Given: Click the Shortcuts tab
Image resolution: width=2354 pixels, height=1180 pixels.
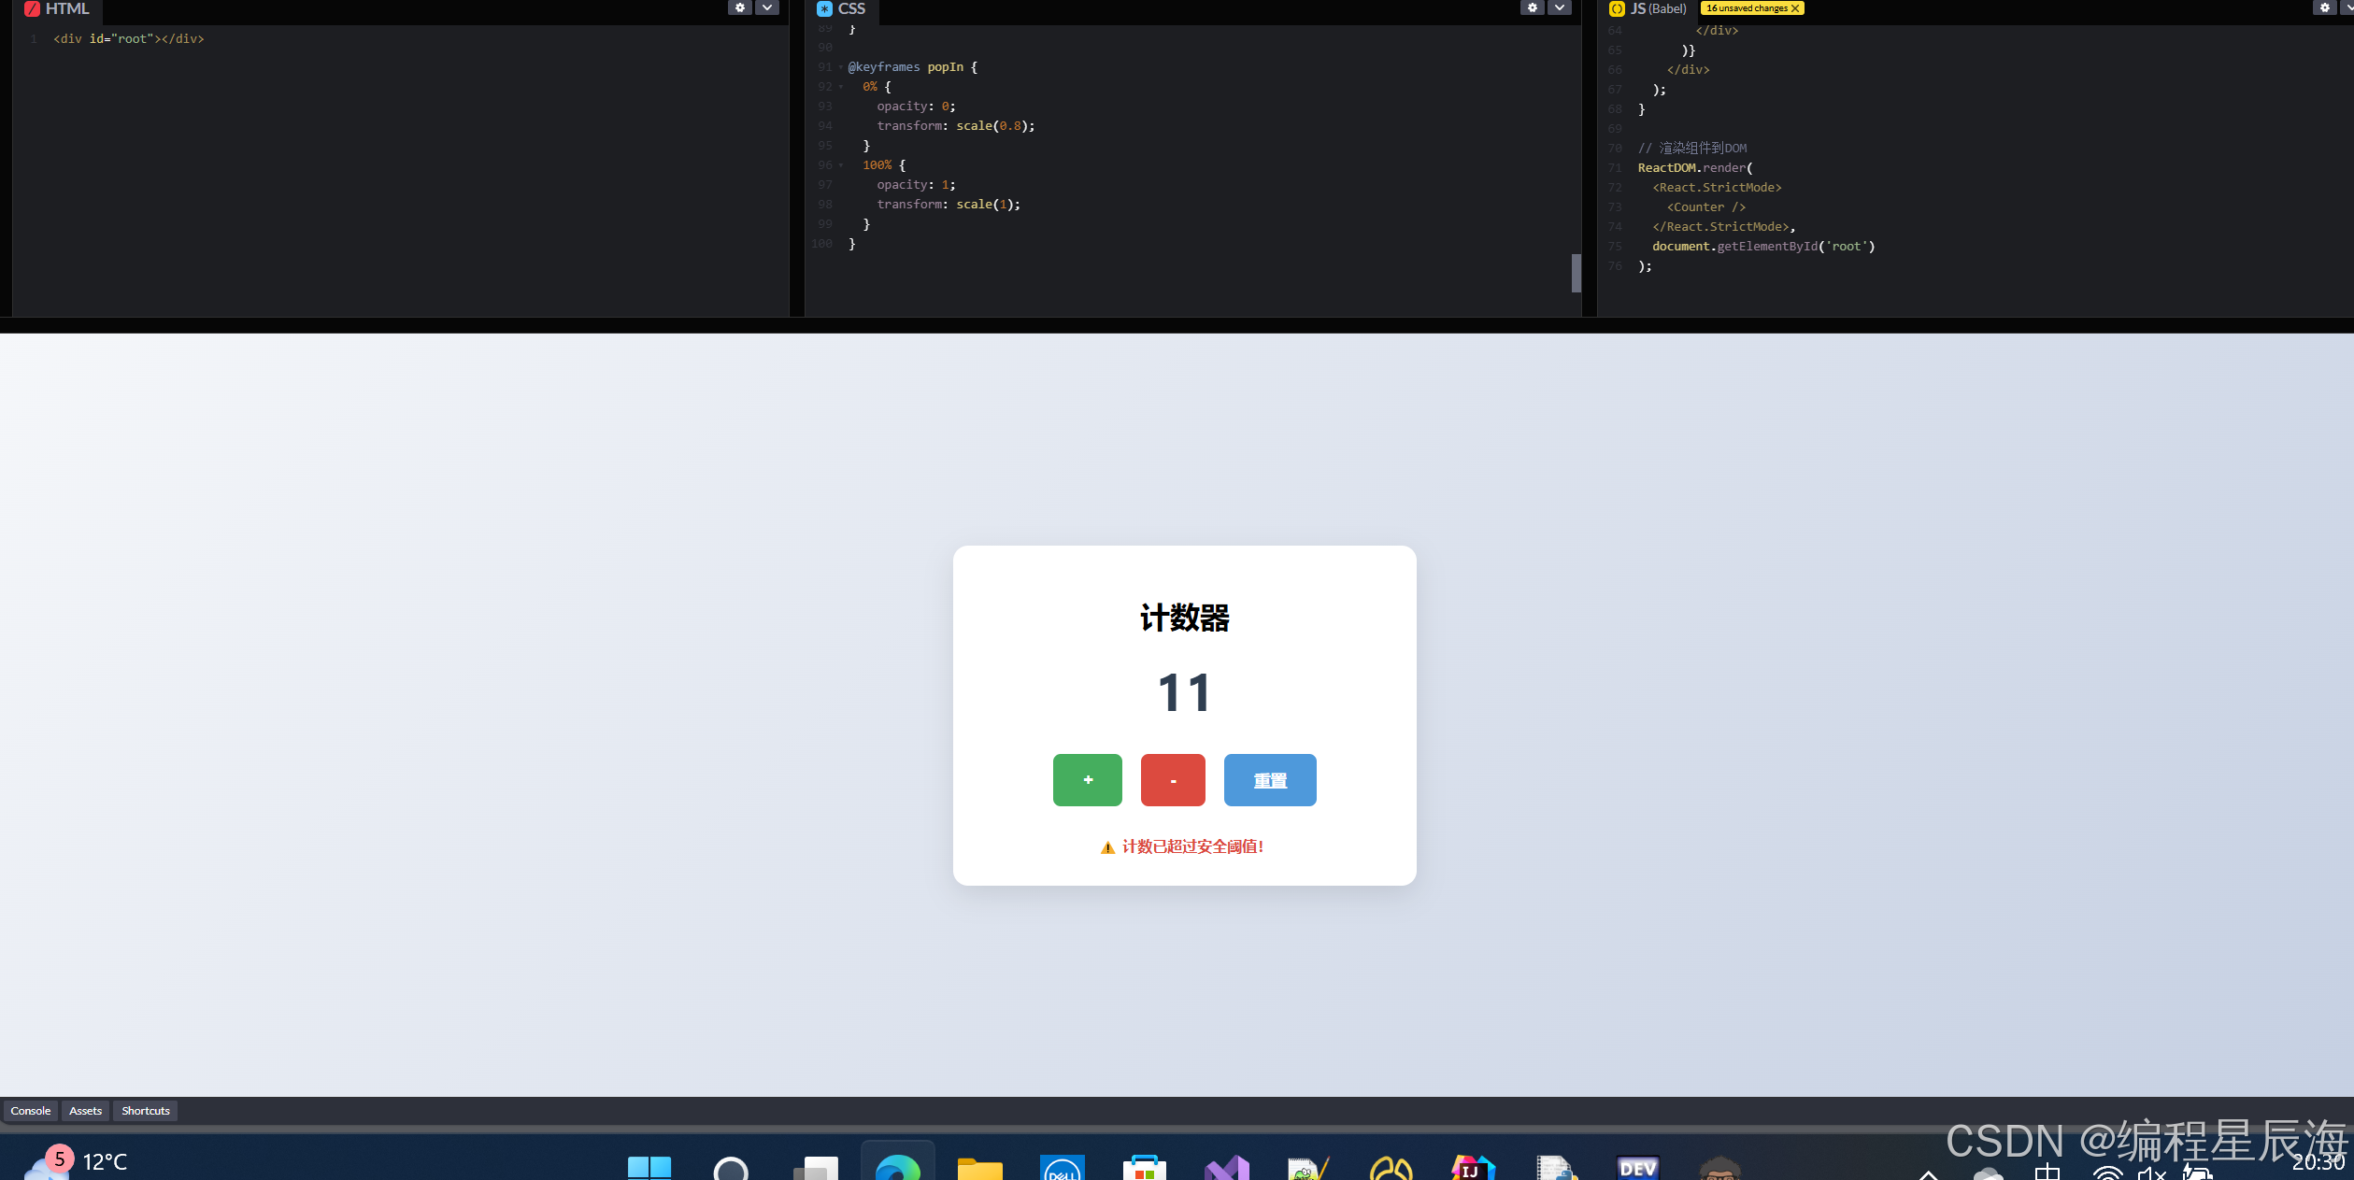Looking at the screenshot, I should pos(146,1111).
